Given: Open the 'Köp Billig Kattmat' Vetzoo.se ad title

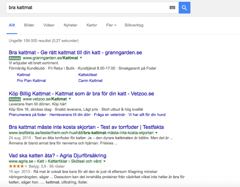Looking at the screenshot, I should pyautogui.click(x=81, y=93).
